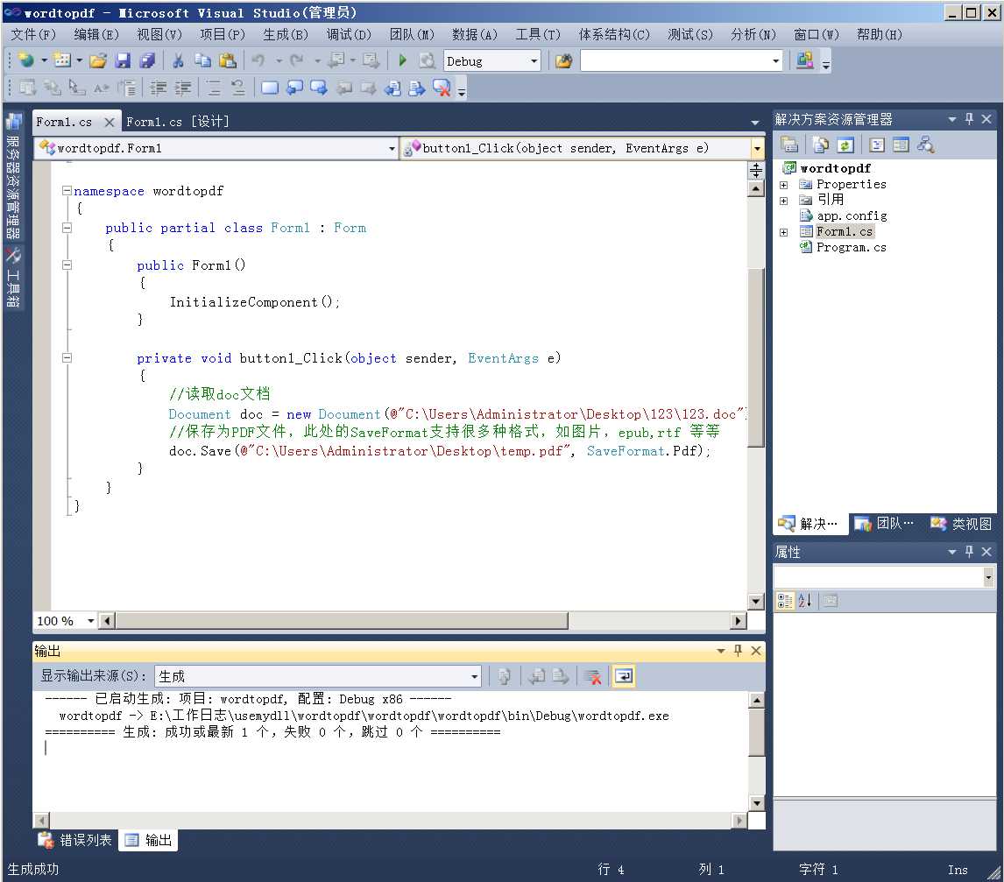Click the Save All toolbar icon
Viewport: 1004px width, 882px height.
click(x=147, y=60)
